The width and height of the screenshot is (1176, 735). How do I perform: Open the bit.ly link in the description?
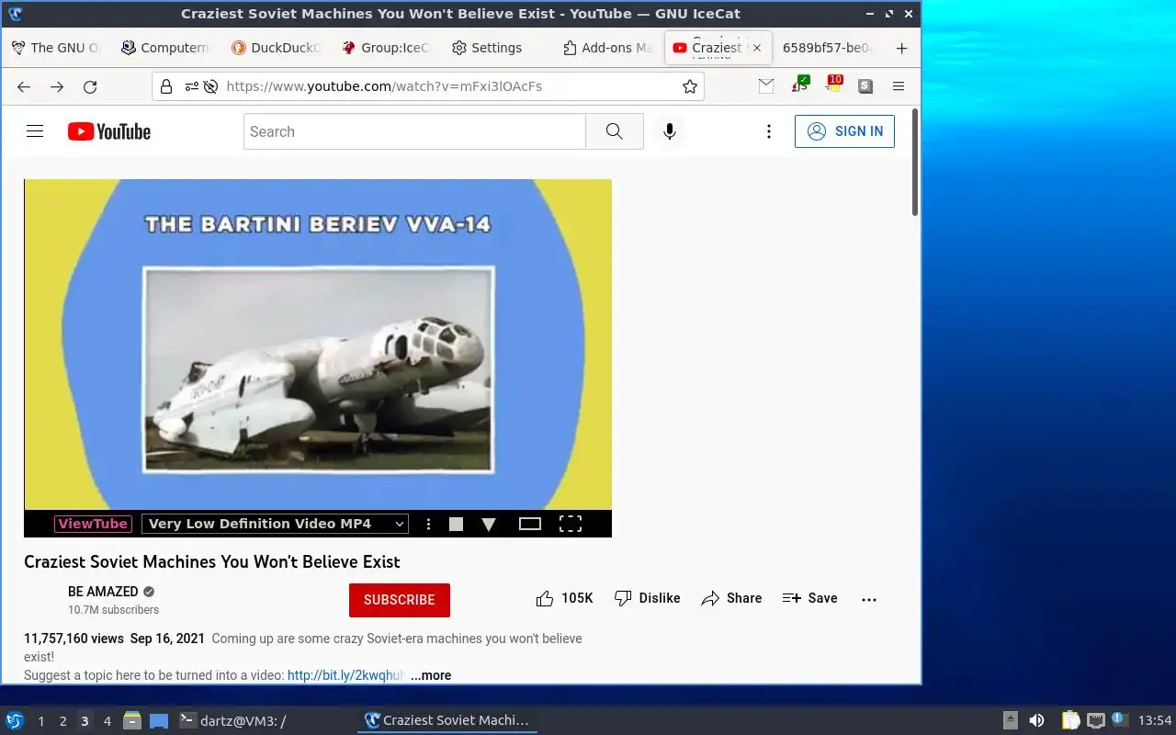point(345,675)
